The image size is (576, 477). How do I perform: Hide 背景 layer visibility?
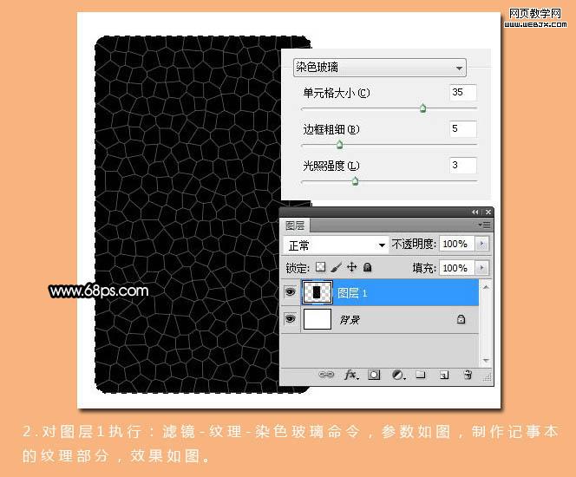[291, 319]
